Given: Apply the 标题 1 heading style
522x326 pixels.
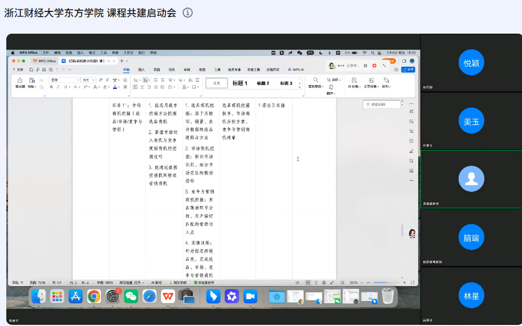Looking at the screenshot, I should (240, 83).
